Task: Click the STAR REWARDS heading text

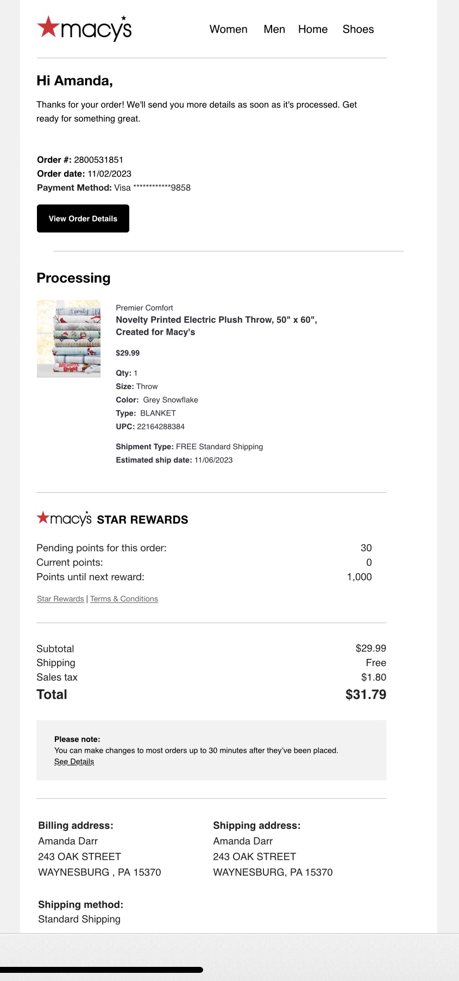Action: [142, 520]
